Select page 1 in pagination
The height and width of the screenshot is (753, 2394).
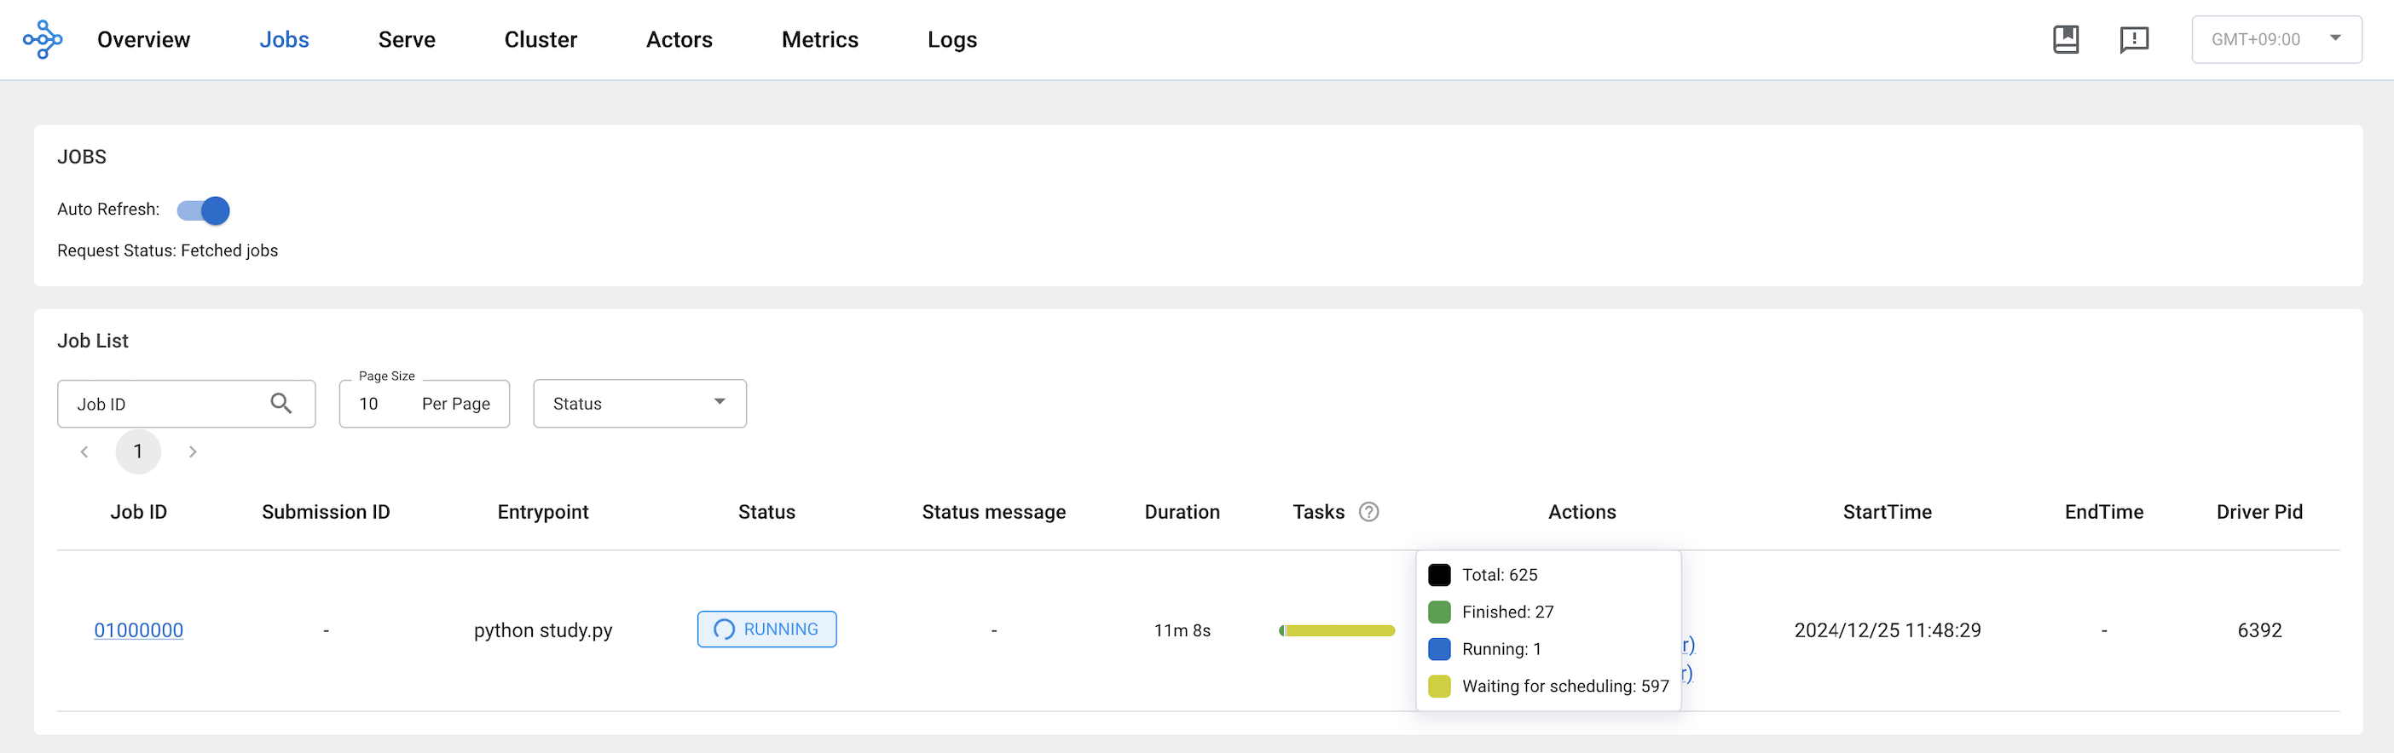137,451
